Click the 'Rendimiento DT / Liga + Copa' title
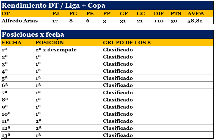The width and height of the screenshot is (215, 140). click(53, 6)
